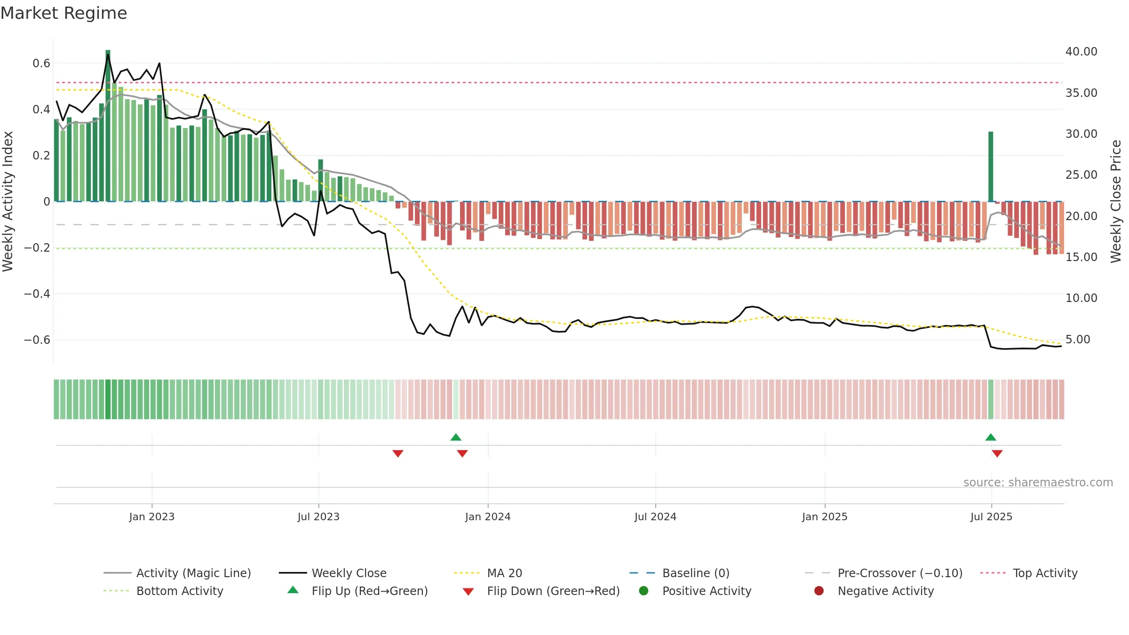Click the pink dotted Top Activity line
The height and width of the screenshot is (635, 1129).
point(559,82)
